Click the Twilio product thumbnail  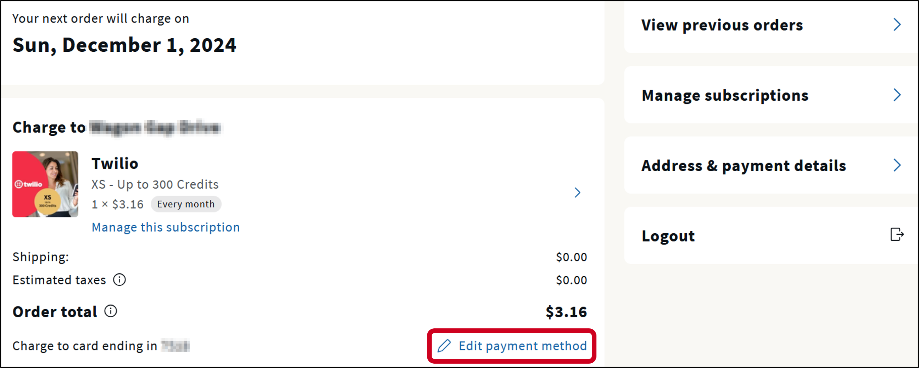click(45, 184)
